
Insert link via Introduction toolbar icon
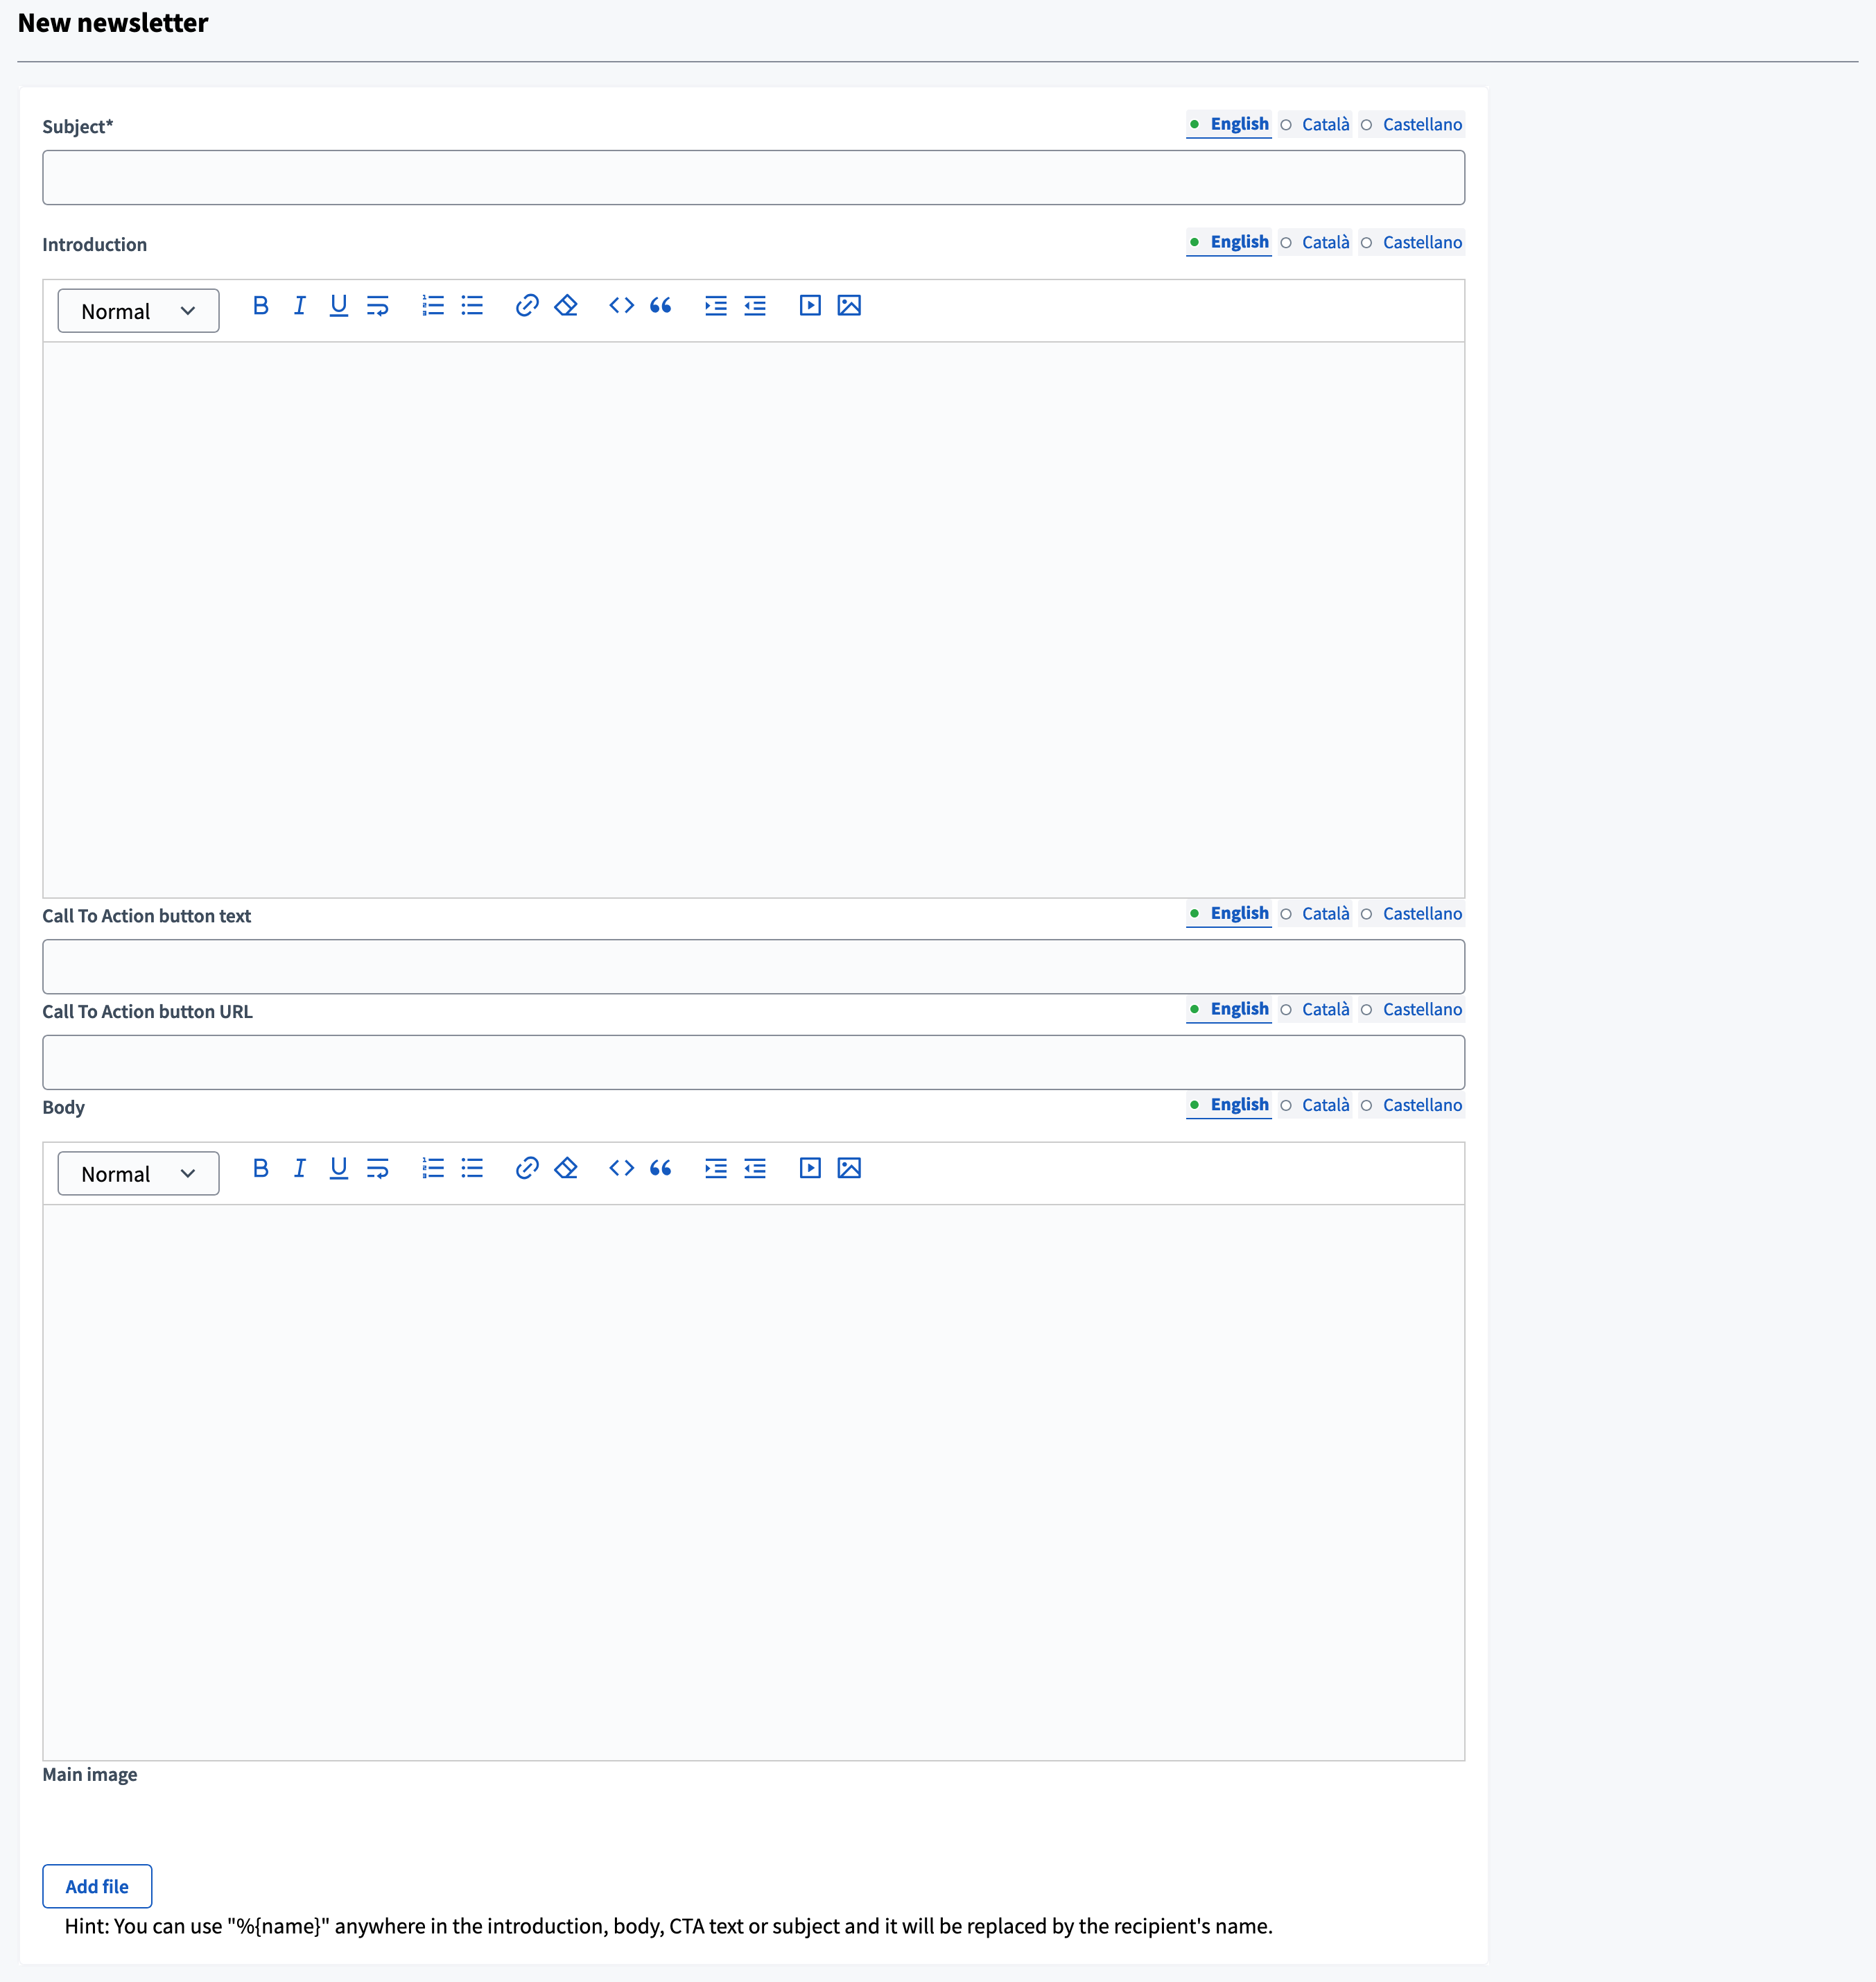tap(527, 305)
